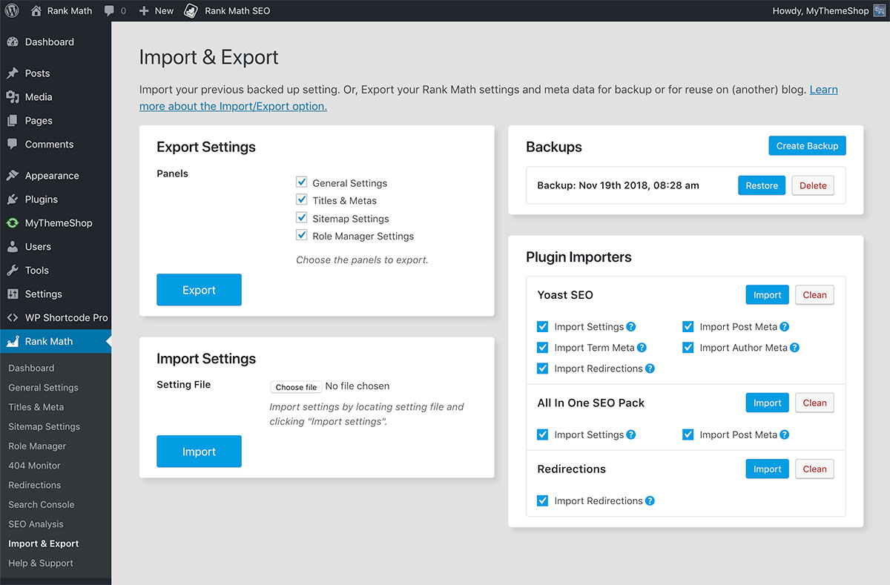Open the Redirections submenu item
This screenshot has width=890, height=585.
34,485
